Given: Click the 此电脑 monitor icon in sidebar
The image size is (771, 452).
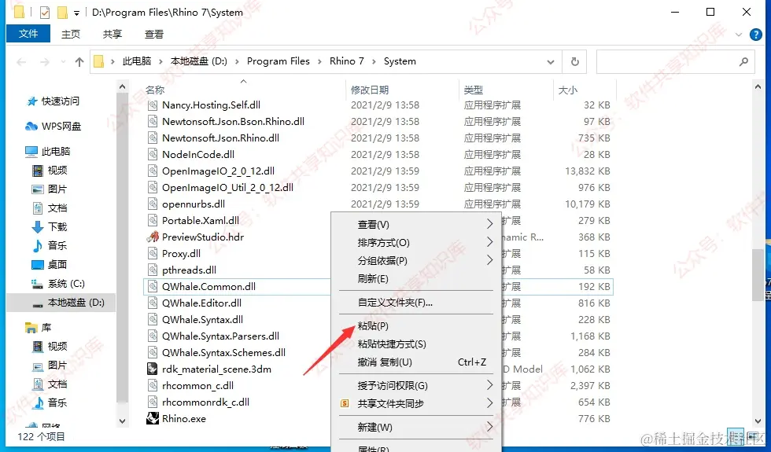Looking at the screenshot, I should click(x=31, y=151).
